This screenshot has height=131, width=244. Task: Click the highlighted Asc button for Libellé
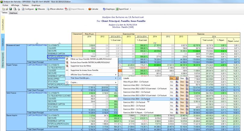tap(174, 78)
